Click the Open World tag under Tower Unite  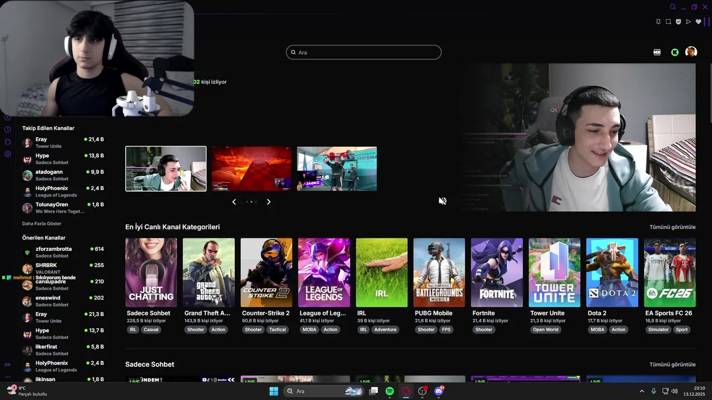coord(546,329)
